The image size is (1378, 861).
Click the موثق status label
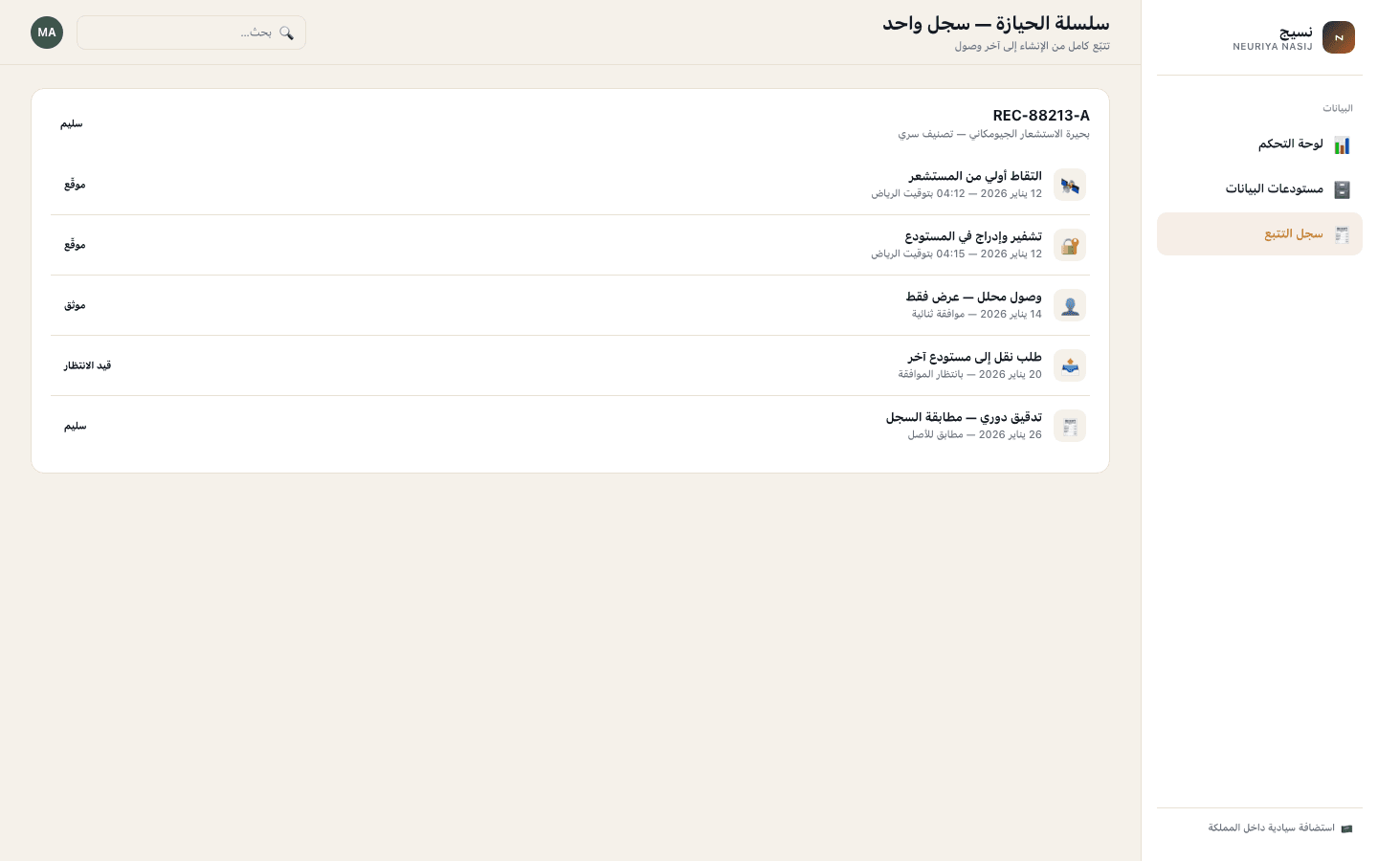coord(76,305)
